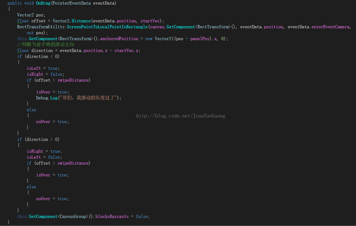Viewport: 356px width, 226px height.
Task: Click the public keyword
Action: pyautogui.click(x=15, y=3)
